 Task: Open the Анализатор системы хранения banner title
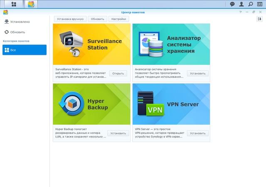[184, 44]
